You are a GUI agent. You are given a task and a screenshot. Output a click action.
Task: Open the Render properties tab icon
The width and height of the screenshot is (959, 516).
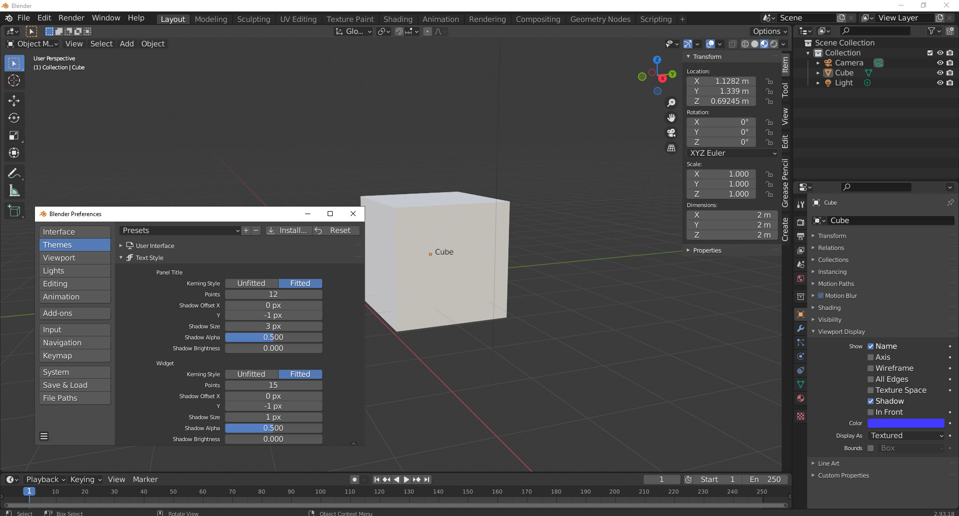point(801,222)
